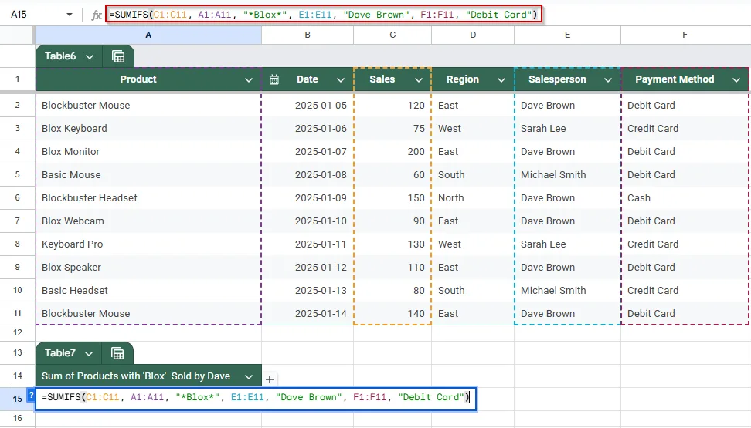The width and height of the screenshot is (751, 428).
Task: Select row 5 header
Action: pos(17,174)
